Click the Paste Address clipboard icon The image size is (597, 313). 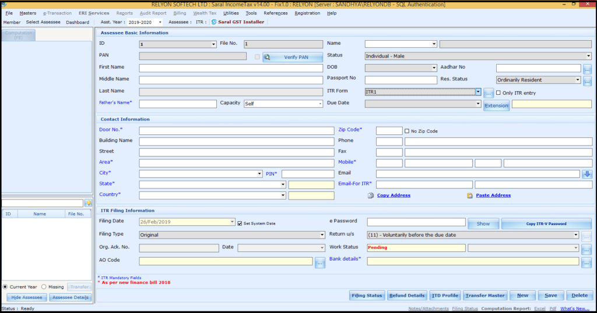[469, 195]
